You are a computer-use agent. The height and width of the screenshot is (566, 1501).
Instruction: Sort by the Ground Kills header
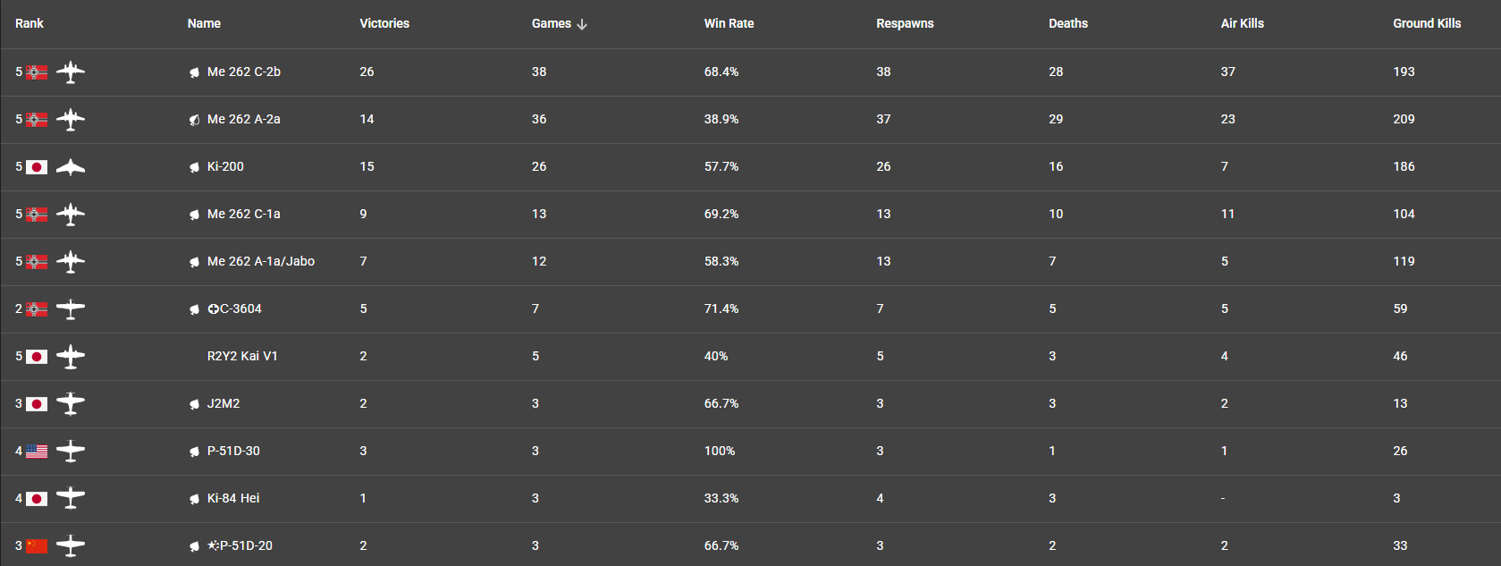click(x=1427, y=24)
